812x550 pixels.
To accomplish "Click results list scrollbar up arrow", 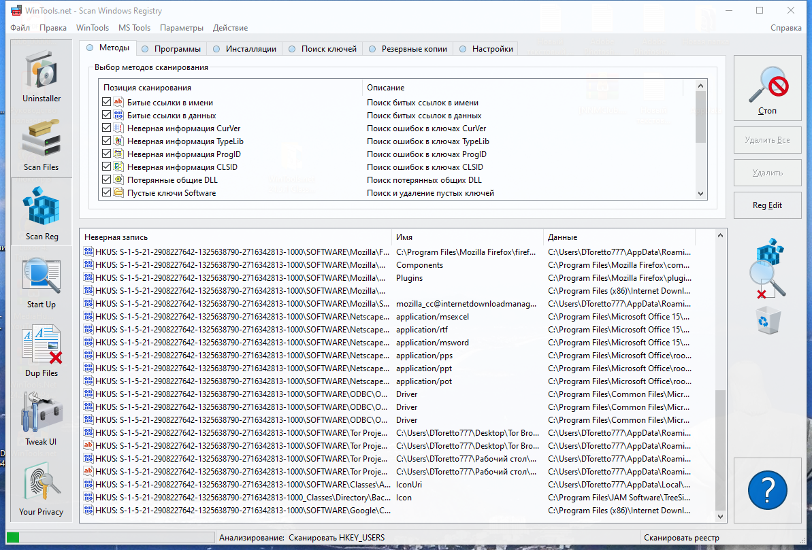I will pyautogui.click(x=720, y=235).
